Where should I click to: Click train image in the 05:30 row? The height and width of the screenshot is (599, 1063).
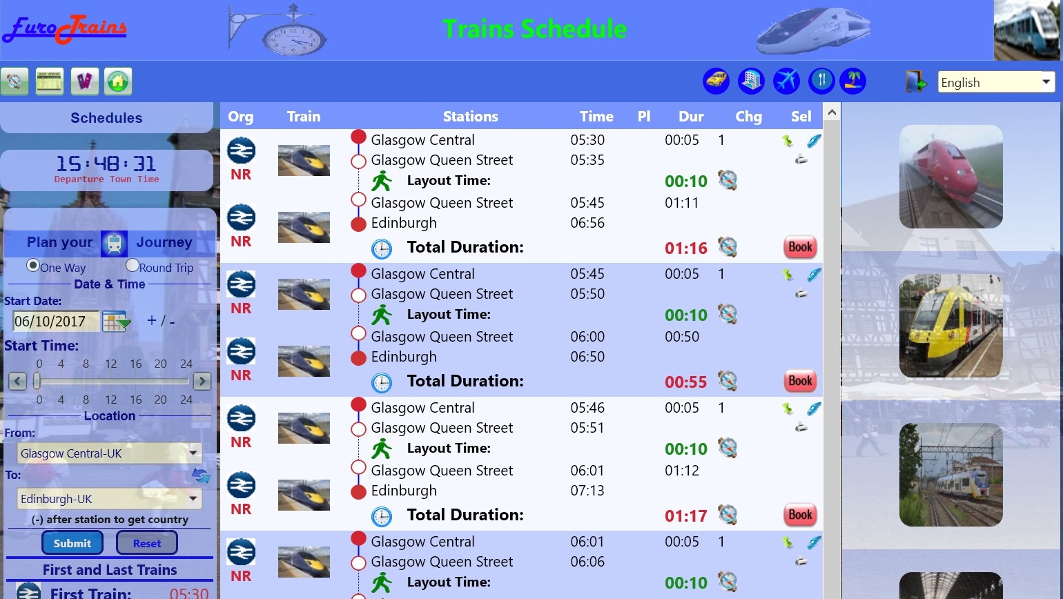point(304,160)
